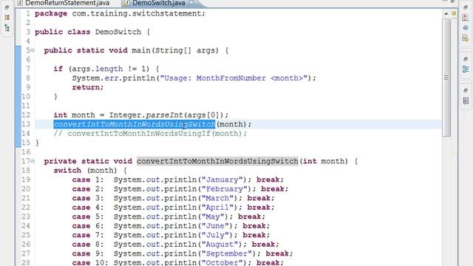The width and height of the screenshot is (473, 266).
Task: Select the DemoSwitch.java tab
Action: coord(159,3)
